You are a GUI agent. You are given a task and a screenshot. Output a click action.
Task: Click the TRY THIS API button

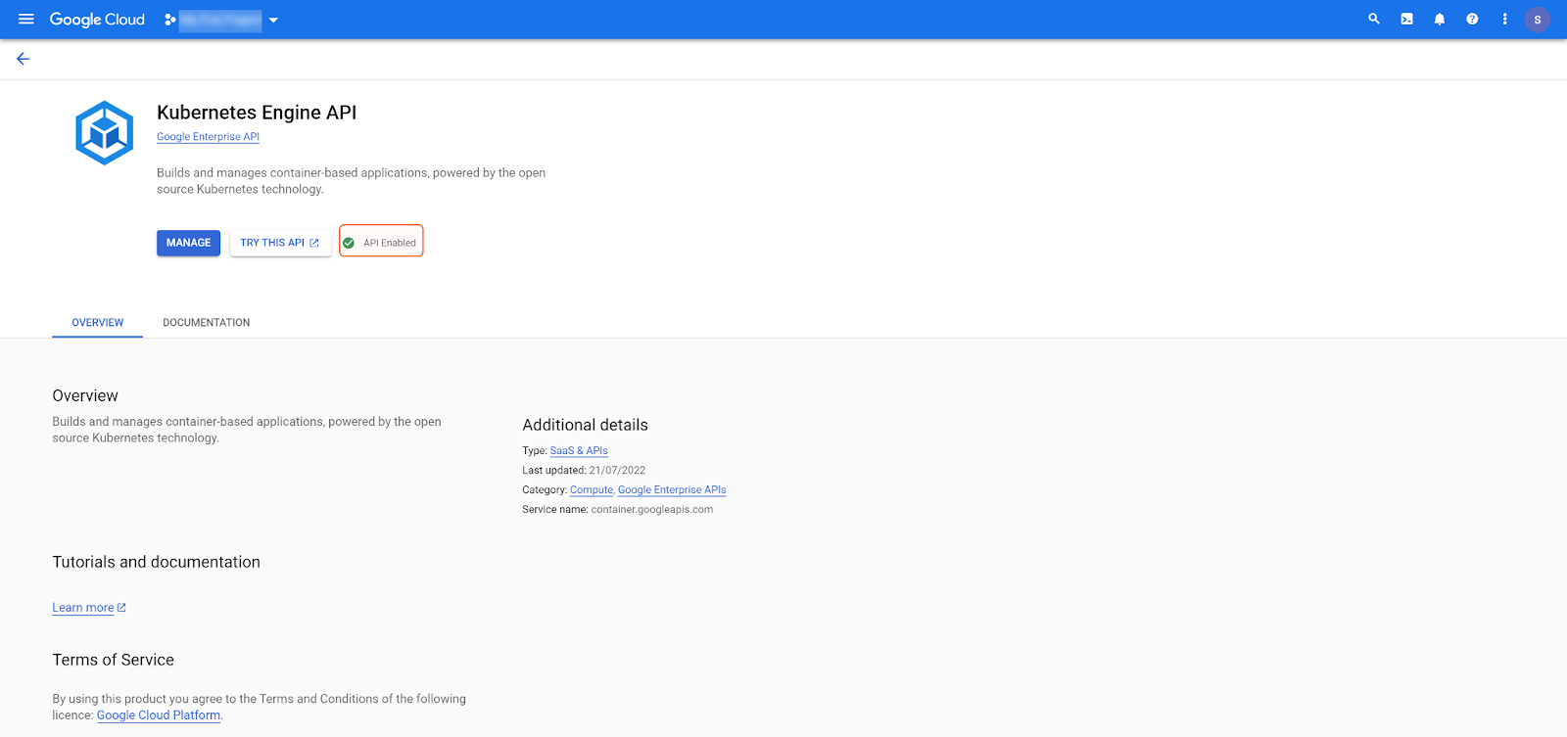coord(280,243)
